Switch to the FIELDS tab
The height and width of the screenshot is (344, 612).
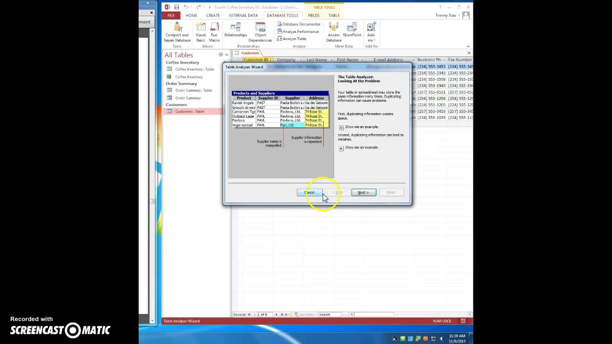[314, 15]
